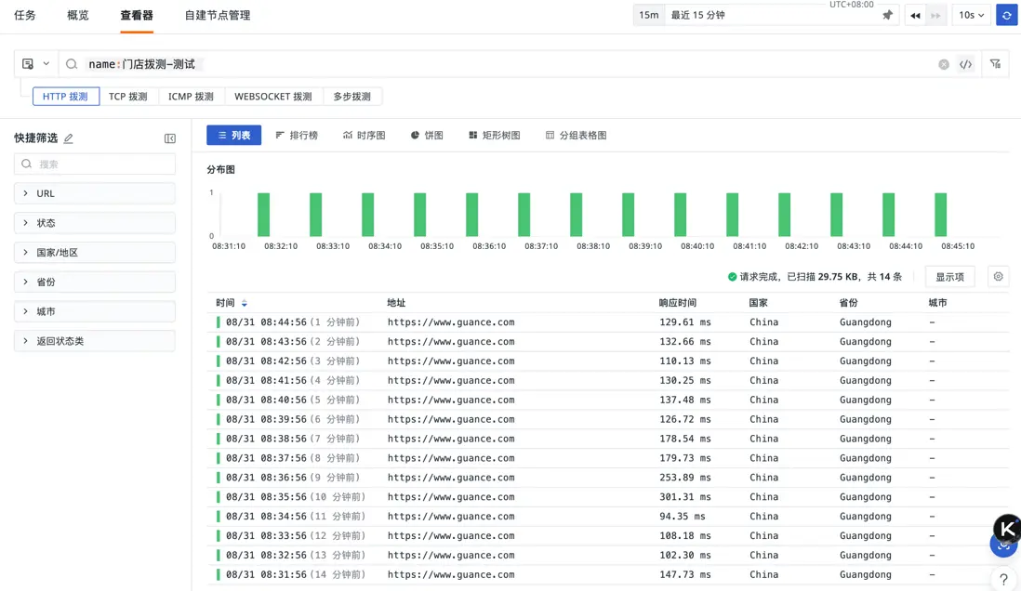Switch to 时序图 chart view
This screenshot has height=591, width=1021.
(x=364, y=136)
